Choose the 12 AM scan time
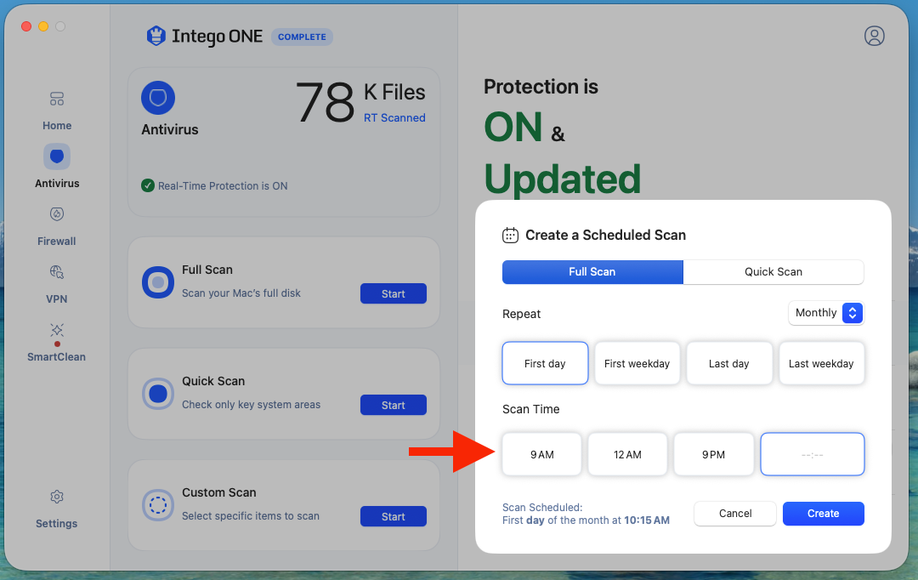 (x=627, y=454)
